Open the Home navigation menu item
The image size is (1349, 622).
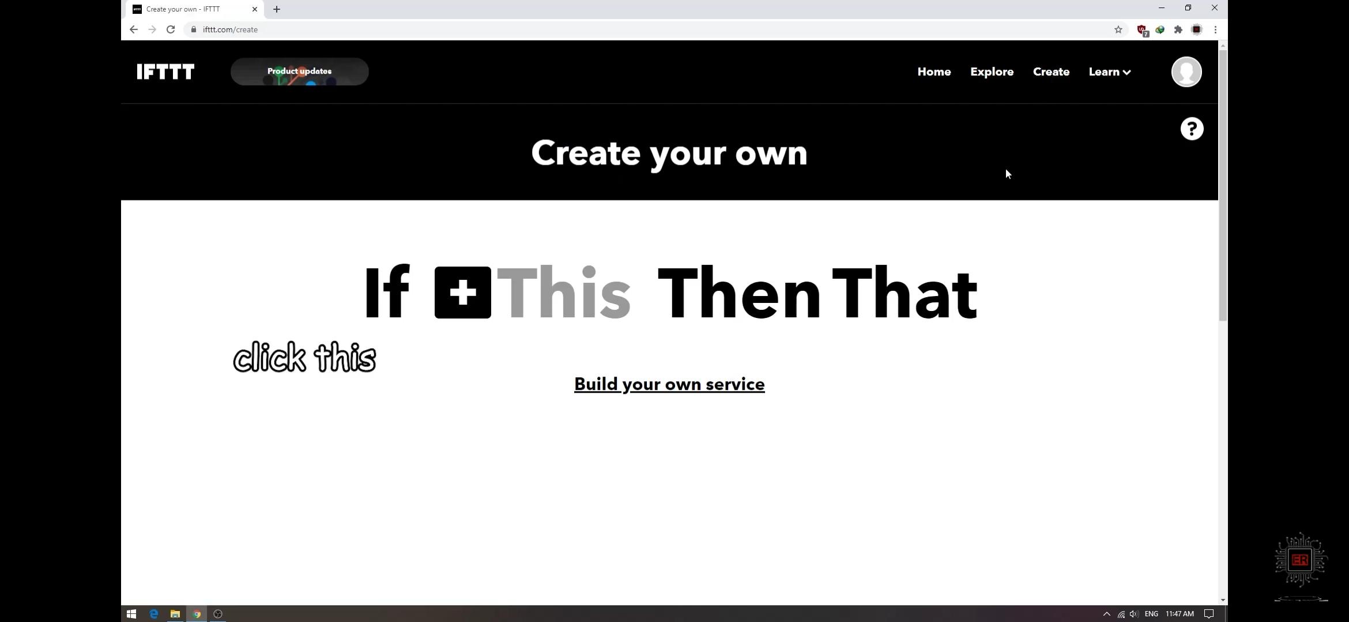tap(934, 71)
